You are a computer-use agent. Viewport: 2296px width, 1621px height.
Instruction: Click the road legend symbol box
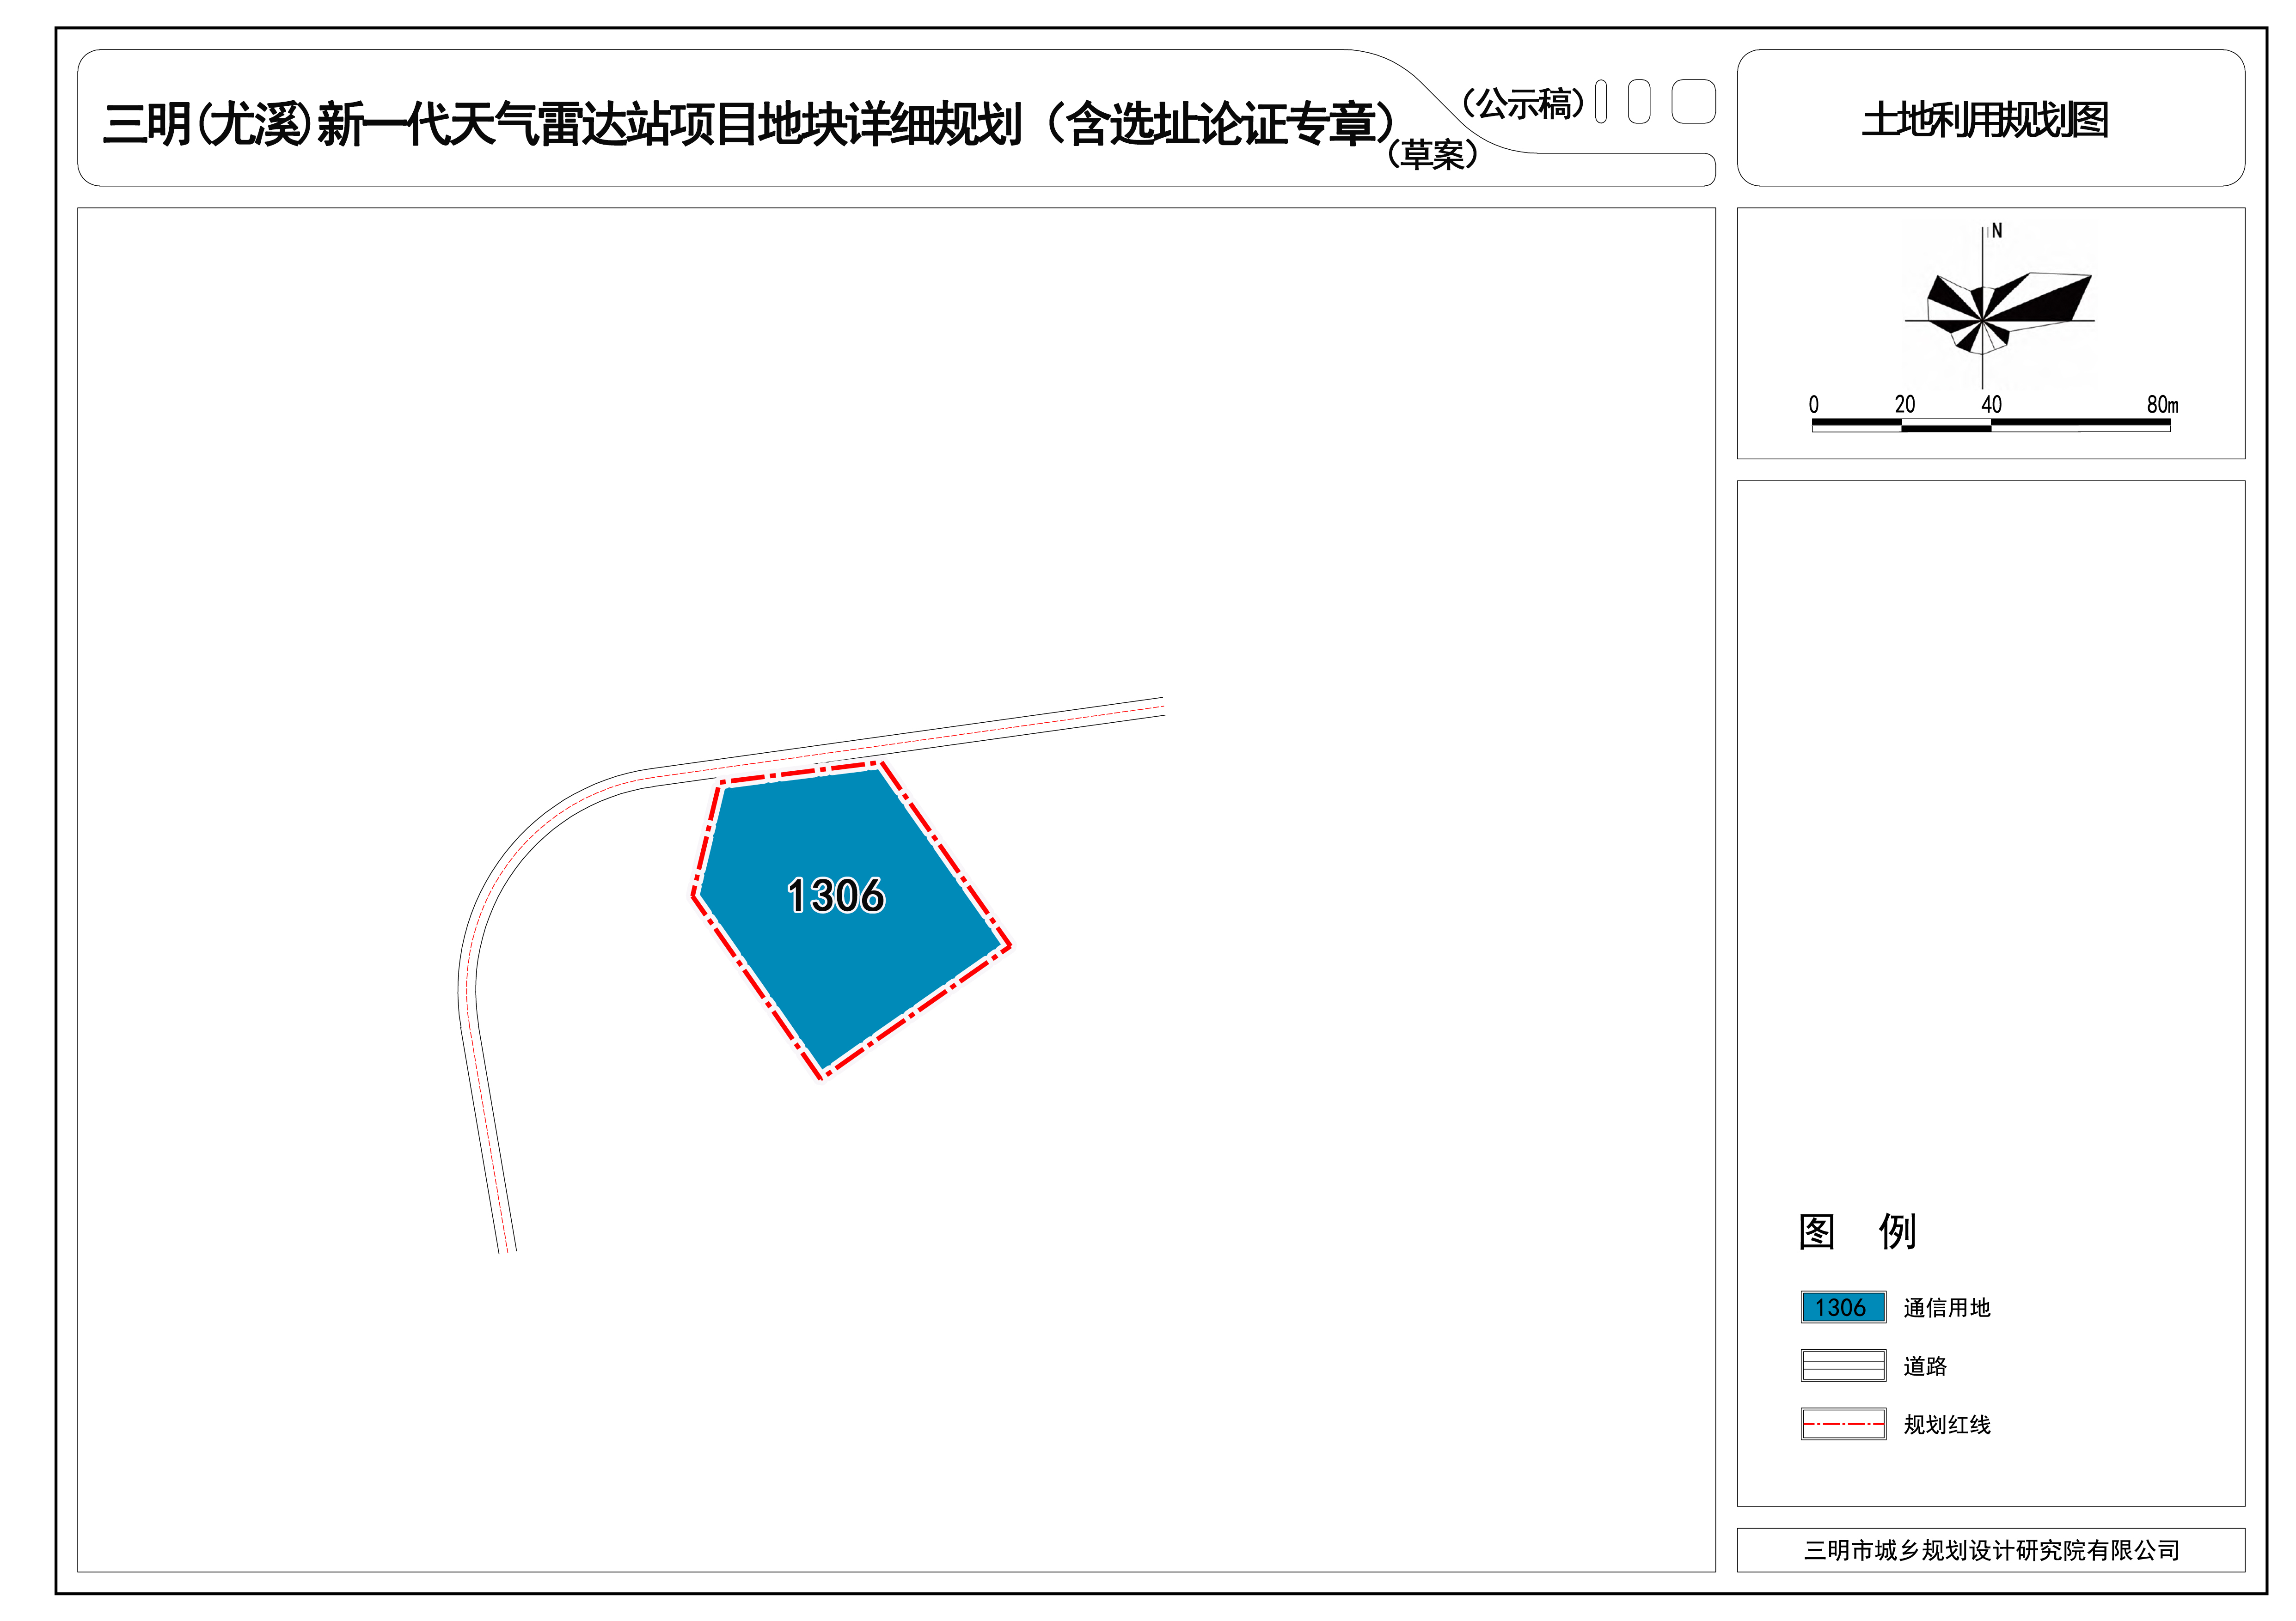click(x=1843, y=1365)
